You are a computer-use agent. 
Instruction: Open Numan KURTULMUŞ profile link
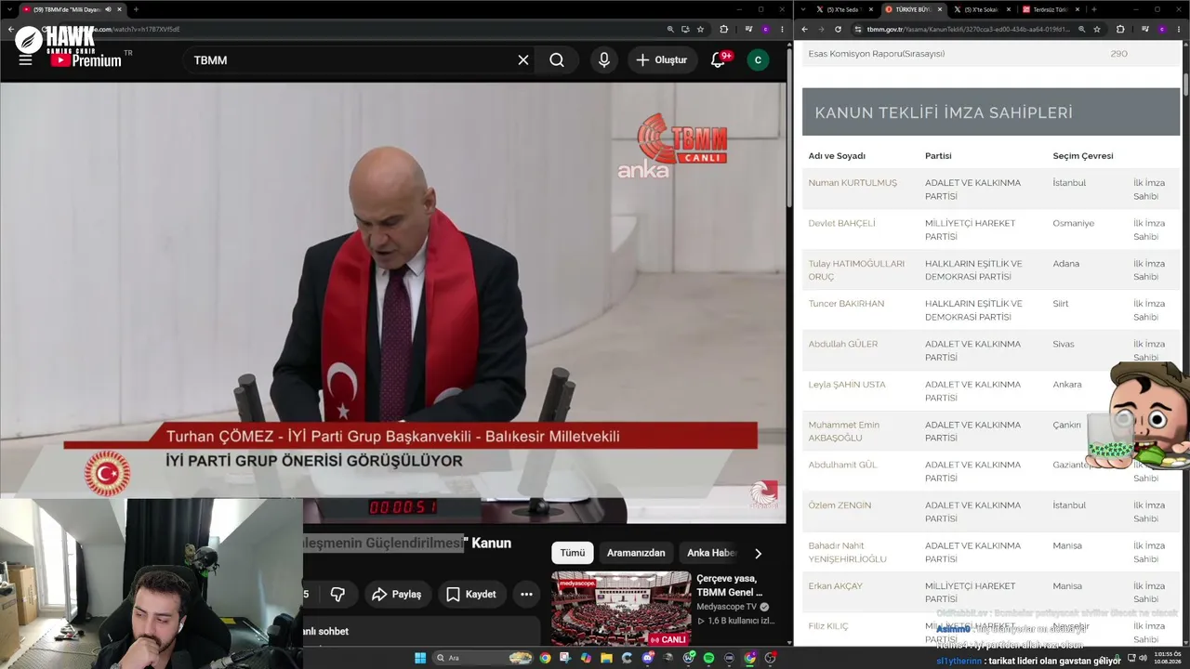[x=853, y=183]
